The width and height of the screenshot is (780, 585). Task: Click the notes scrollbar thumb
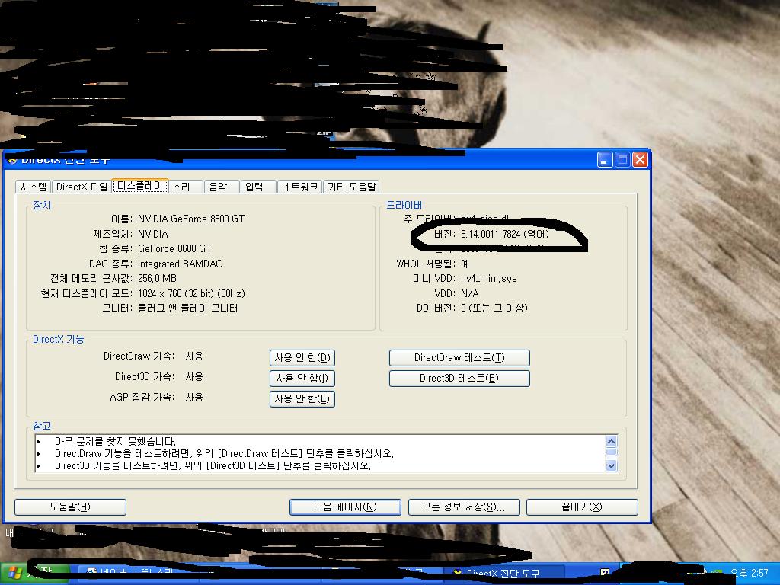point(612,452)
